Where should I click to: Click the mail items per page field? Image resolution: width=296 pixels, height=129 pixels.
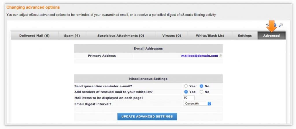[x=189, y=98]
